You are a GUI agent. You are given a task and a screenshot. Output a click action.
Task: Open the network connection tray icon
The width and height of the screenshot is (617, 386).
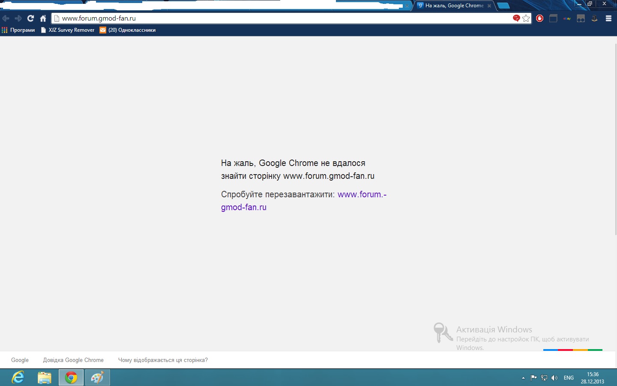(x=544, y=378)
